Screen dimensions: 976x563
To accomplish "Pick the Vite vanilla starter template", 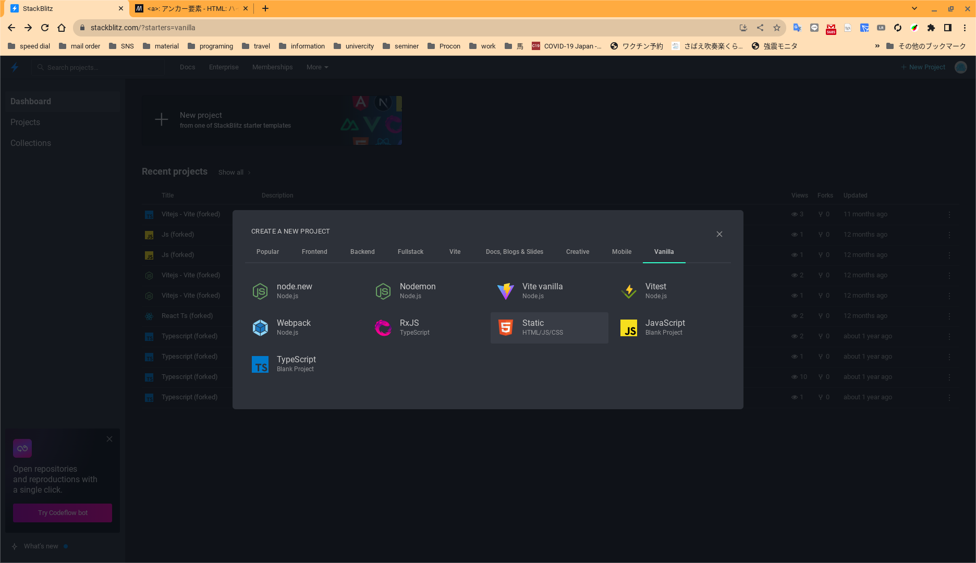I will 550,291.
